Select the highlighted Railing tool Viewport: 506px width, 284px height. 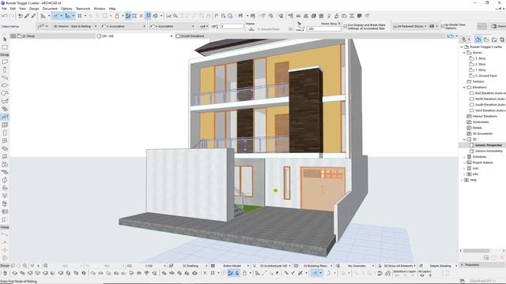(5, 117)
